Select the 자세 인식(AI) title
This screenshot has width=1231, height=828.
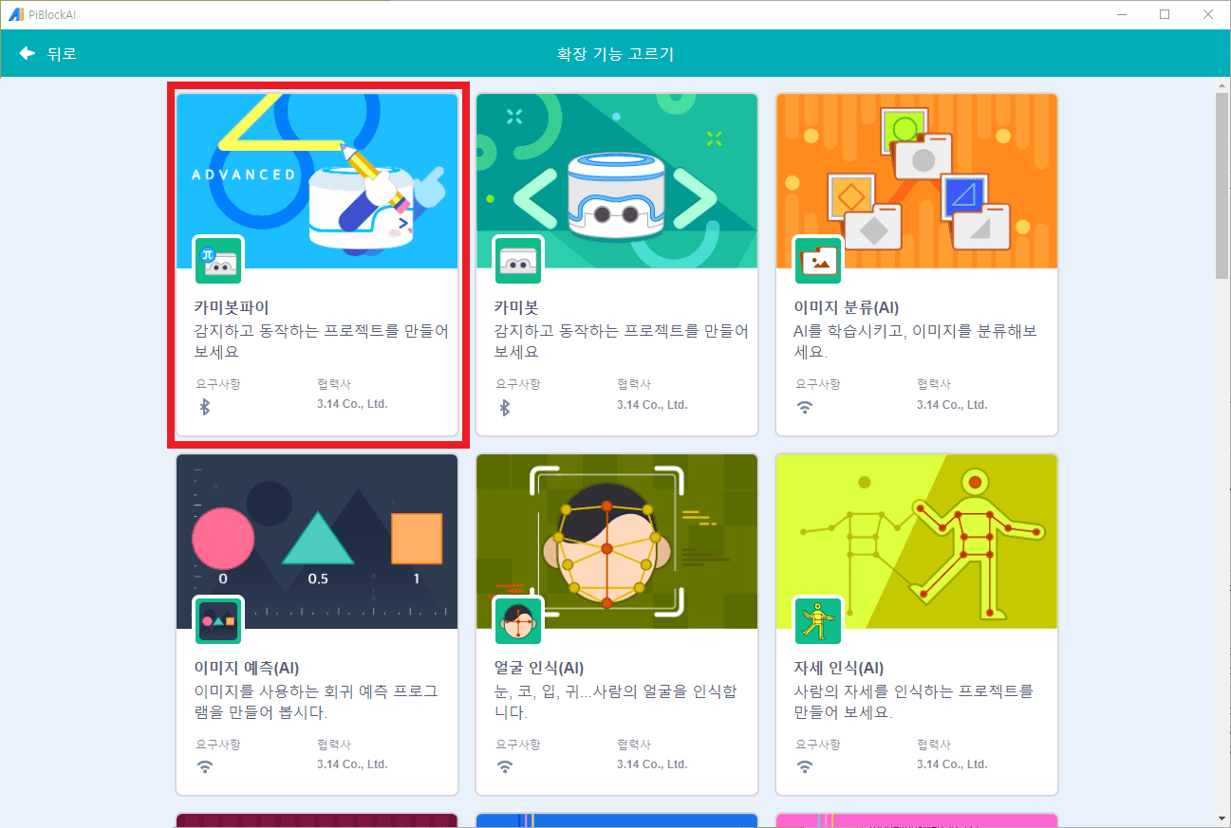pyautogui.click(x=839, y=668)
